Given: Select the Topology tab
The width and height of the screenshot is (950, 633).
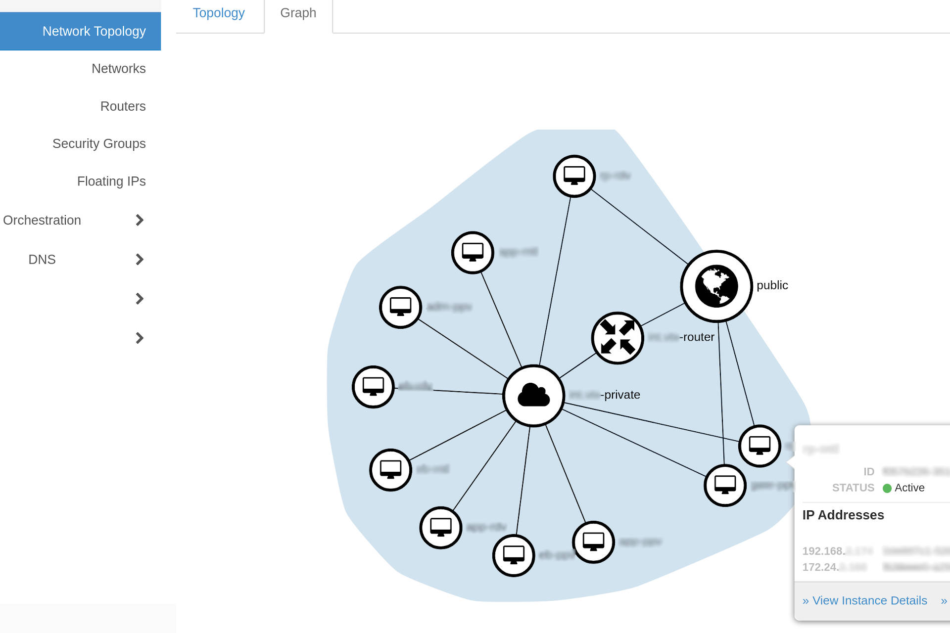Looking at the screenshot, I should coord(219,13).
